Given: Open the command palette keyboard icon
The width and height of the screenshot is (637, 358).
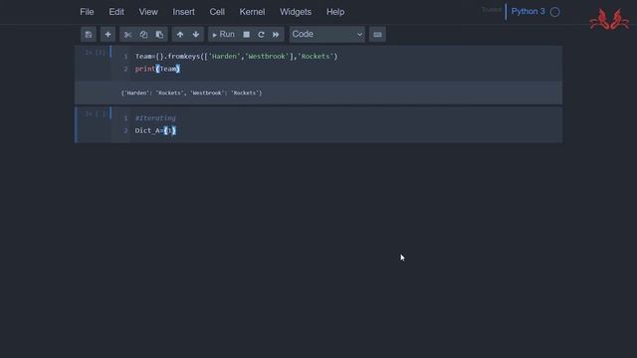Looking at the screenshot, I should [x=377, y=35].
